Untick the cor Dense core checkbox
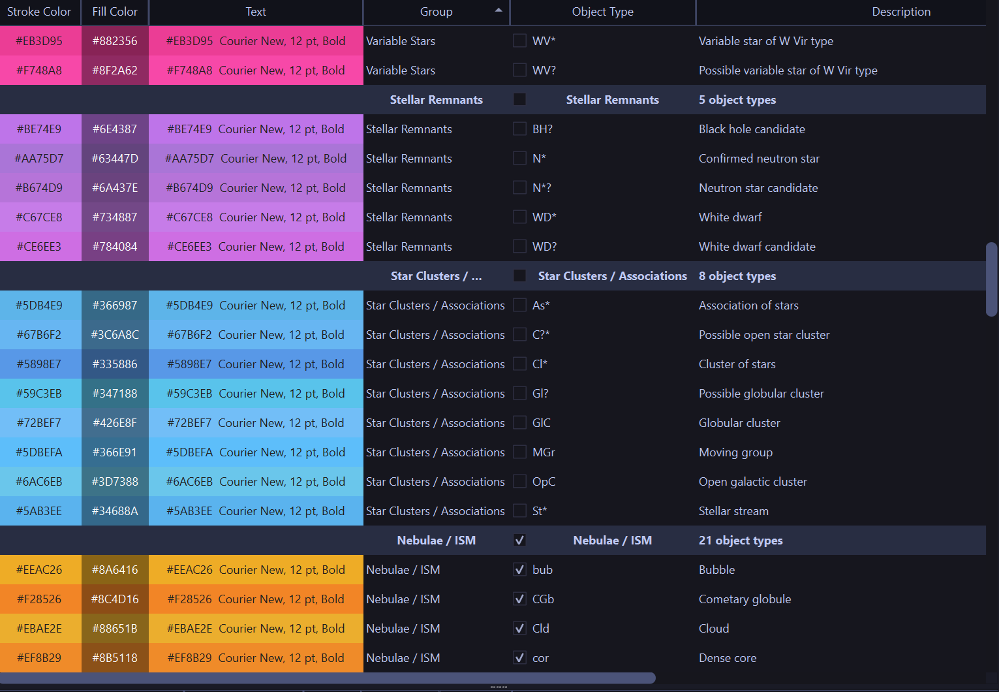The width and height of the screenshot is (999, 692). [519, 657]
